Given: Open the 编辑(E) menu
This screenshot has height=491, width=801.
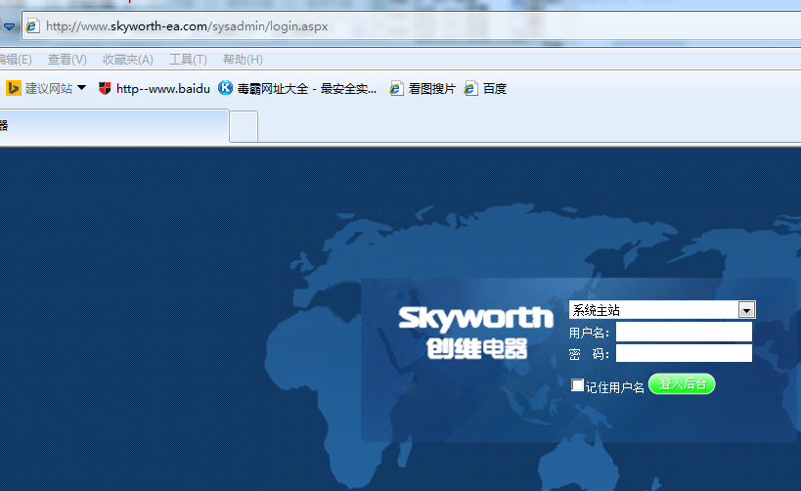Looking at the screenshot, I should 16,60.
